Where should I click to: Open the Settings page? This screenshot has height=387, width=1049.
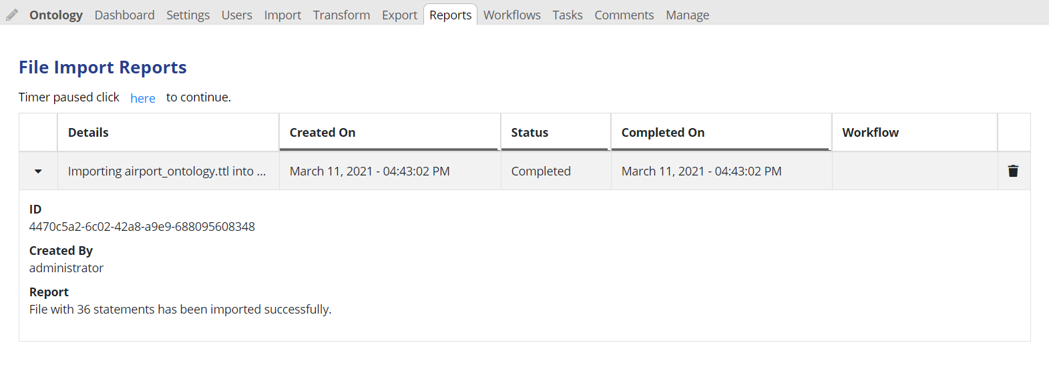(x=188, y=14)
